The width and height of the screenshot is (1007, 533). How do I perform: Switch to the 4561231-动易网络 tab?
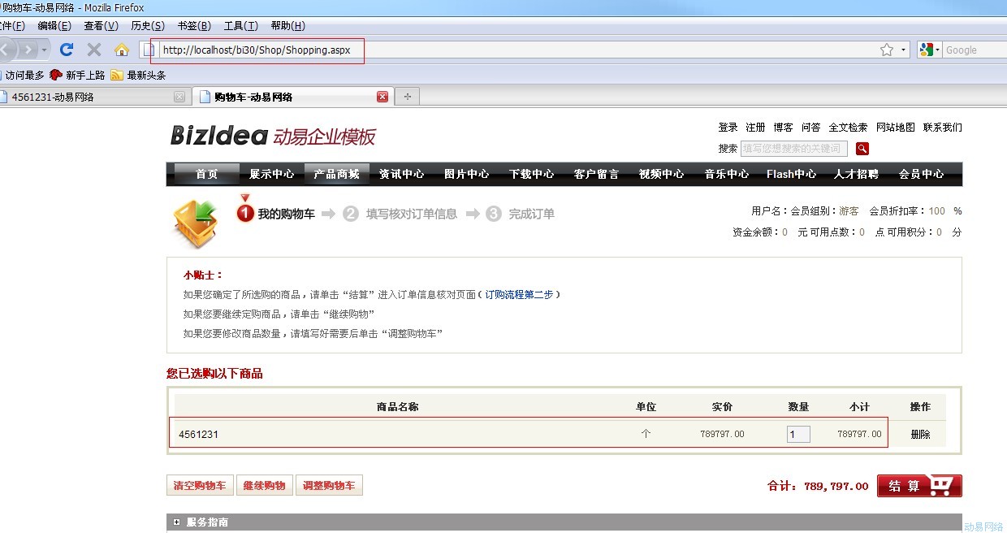[x=89, y=97]
